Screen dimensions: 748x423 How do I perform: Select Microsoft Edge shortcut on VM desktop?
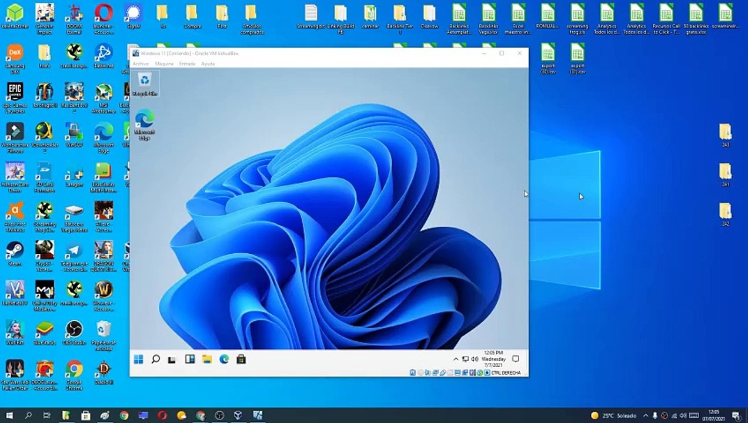point(145,125)
